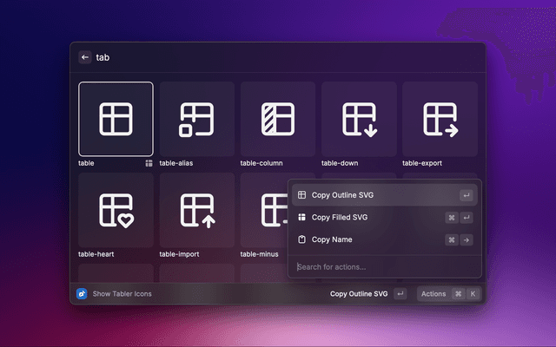The width and height of the screenshot is (556, 347).
Task: Click the Show Tabler Icons label
Action: pos(122,294)
